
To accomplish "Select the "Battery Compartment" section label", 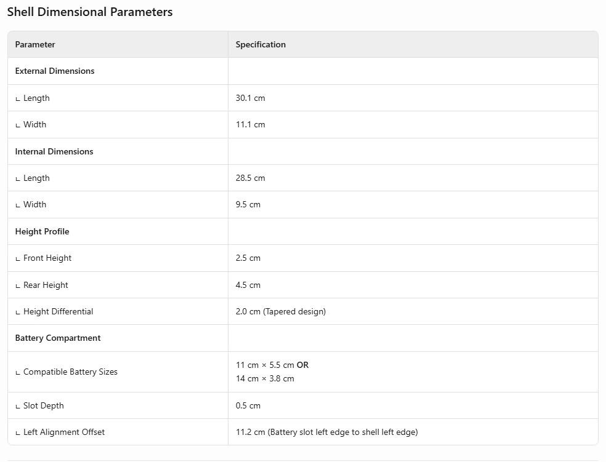I will point(58,338).
